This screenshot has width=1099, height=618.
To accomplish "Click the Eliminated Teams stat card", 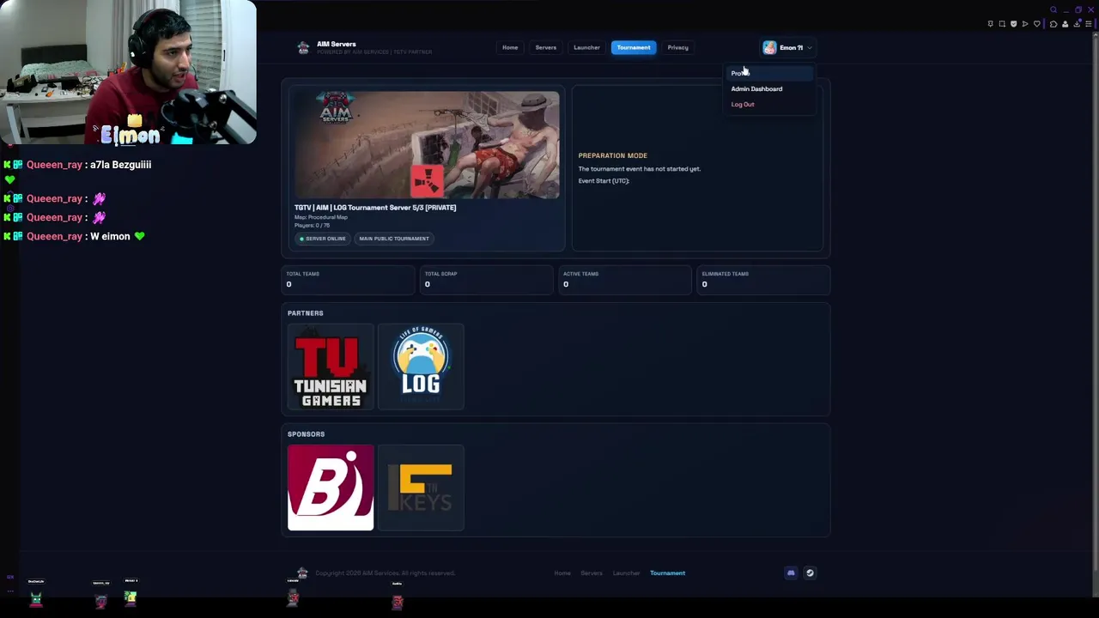I will point(764,280).
